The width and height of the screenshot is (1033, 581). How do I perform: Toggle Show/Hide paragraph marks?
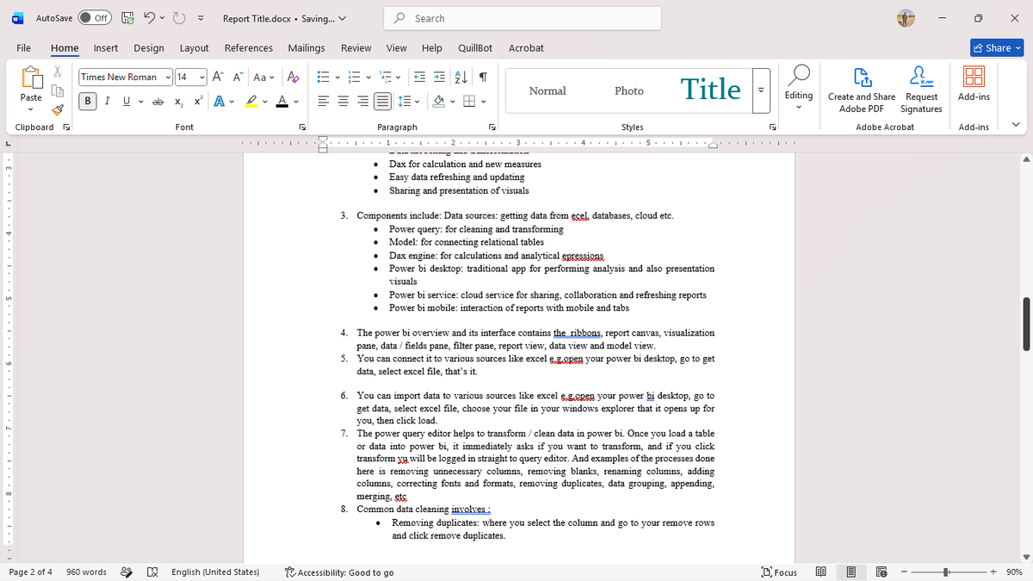pos(483,77)
